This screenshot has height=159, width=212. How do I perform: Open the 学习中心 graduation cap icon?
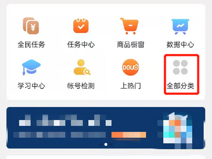coord(31,67)
